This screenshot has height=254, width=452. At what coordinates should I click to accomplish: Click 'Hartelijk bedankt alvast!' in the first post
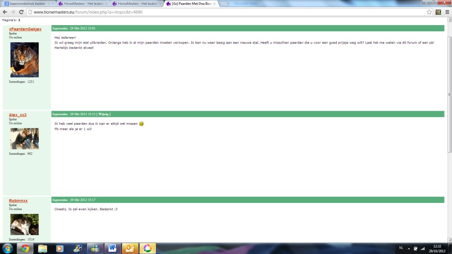point(74,48)
